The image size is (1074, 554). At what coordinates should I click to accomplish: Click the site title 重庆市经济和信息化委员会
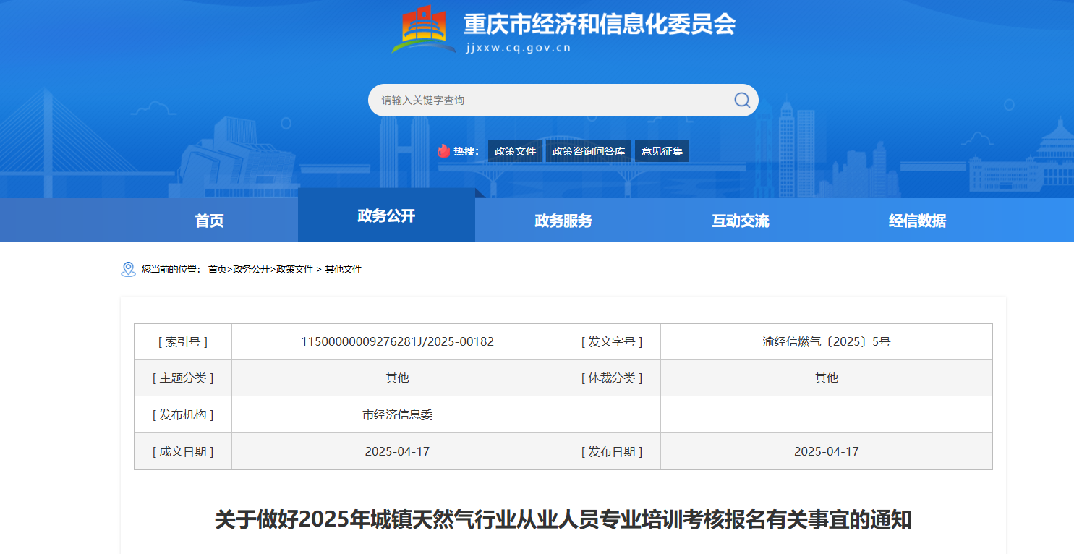pyautogui.click(x=599, y=25)
